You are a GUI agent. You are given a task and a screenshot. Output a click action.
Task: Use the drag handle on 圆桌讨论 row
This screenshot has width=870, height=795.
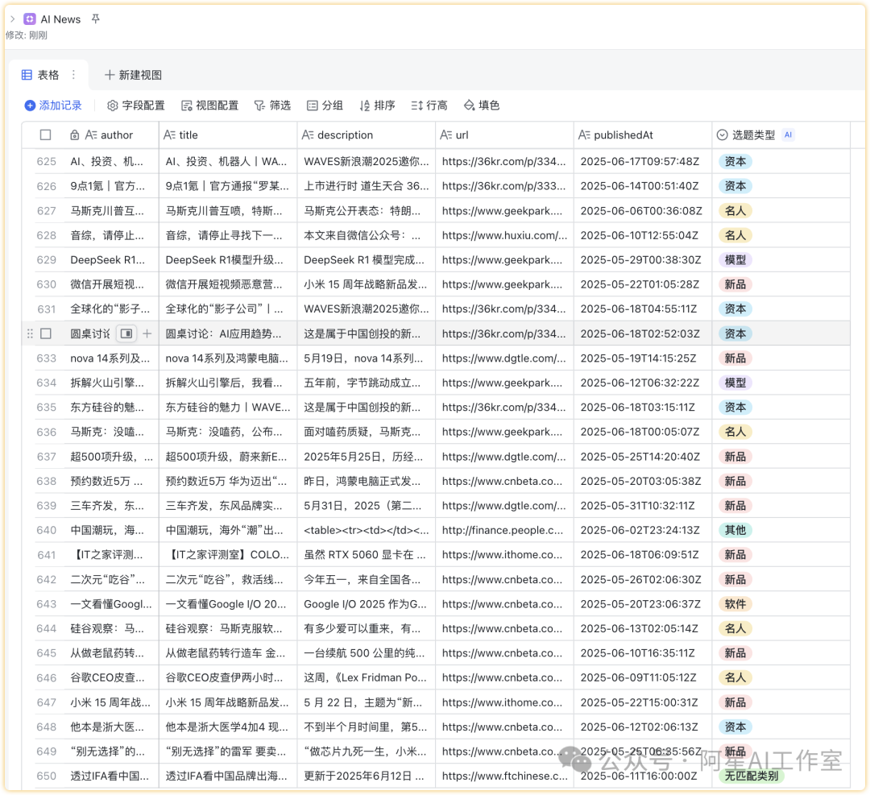coord(30,333)
